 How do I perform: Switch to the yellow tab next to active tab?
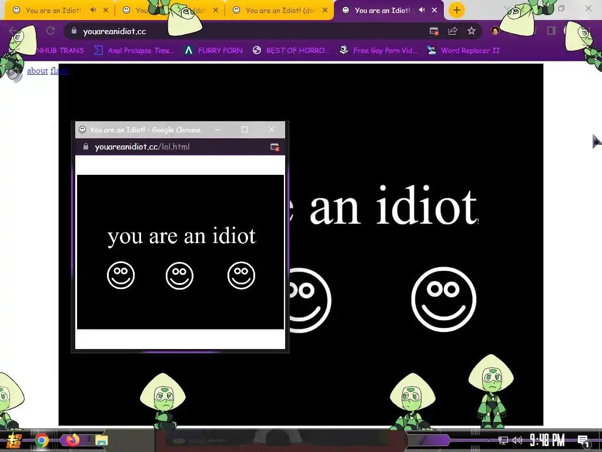[x=278, y=11]
